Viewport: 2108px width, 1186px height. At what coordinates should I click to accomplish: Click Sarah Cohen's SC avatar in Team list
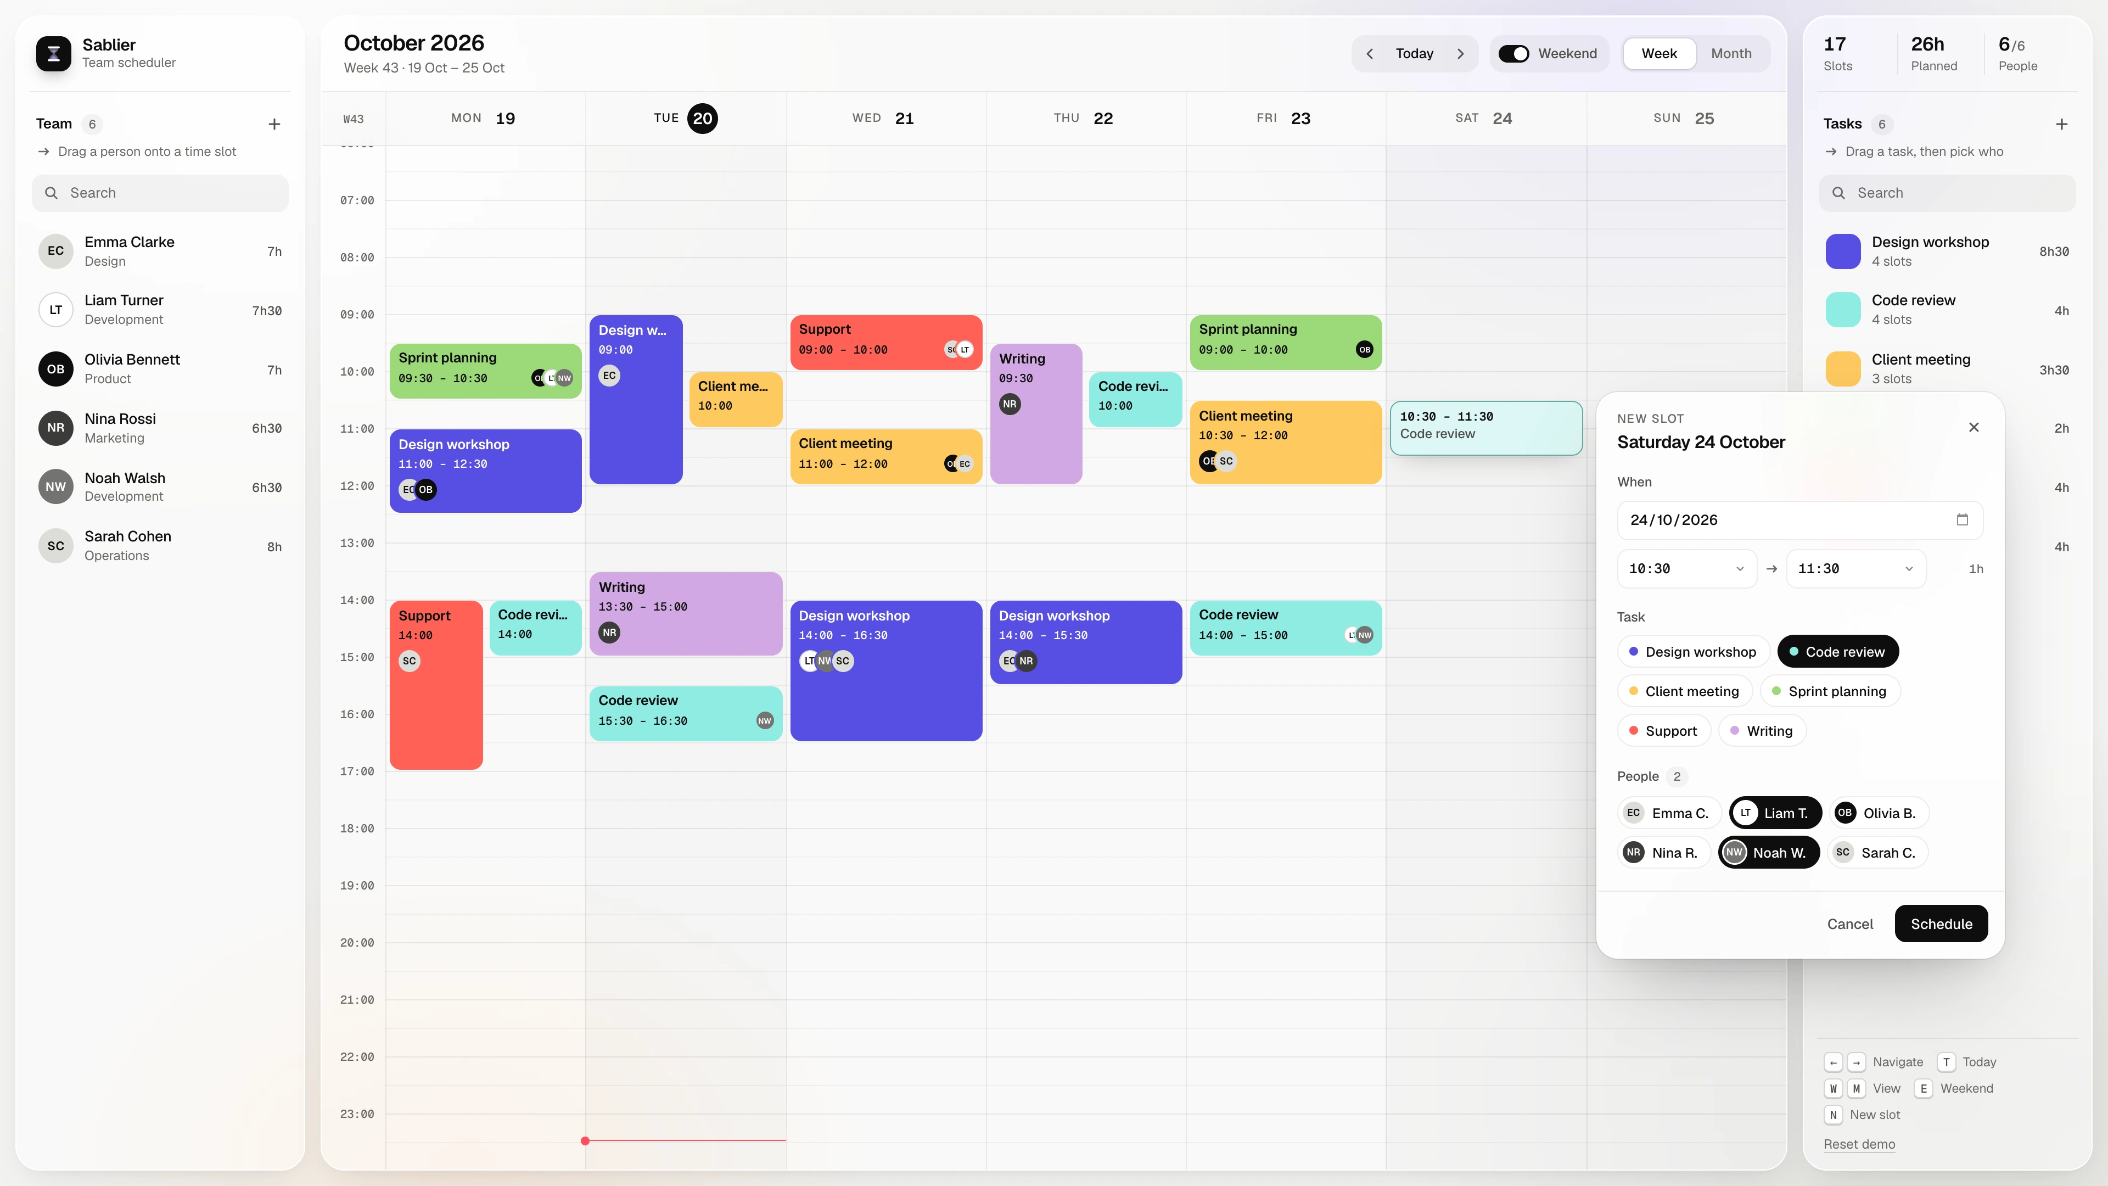point(55,546)
